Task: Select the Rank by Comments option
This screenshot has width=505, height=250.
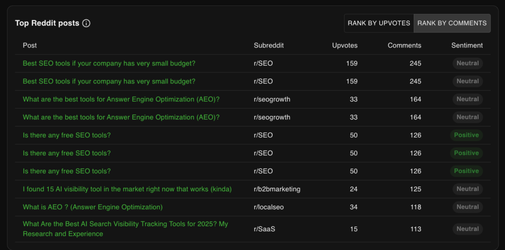Action: pos(452,23)
